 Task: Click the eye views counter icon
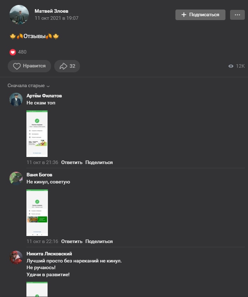tap(231, 66)
